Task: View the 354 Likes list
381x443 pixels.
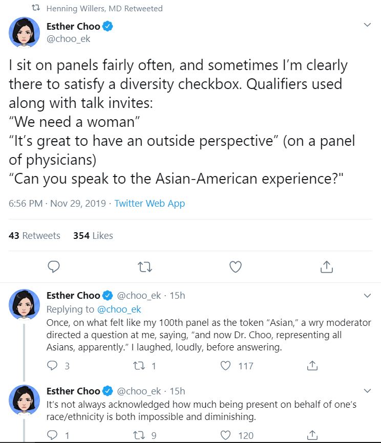Action: click(93, 235)
